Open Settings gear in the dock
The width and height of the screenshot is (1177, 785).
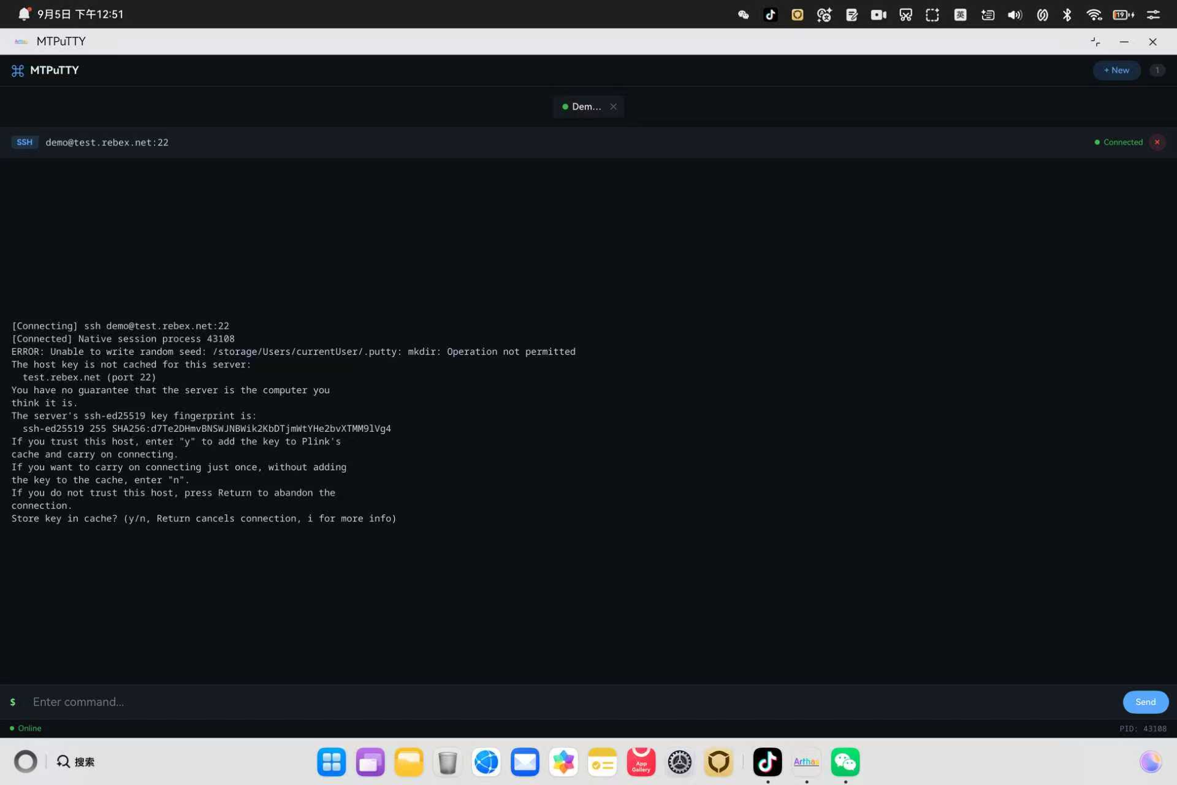tap(680, 762)
